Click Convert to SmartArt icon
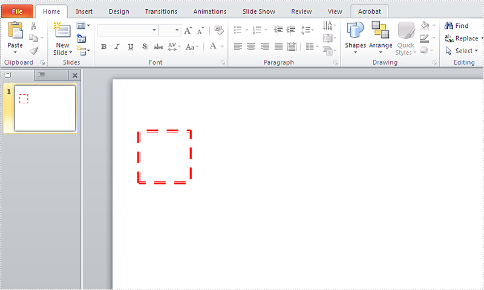Image resolution: width=484 pixels, height=290 pixels. point(328,51)
